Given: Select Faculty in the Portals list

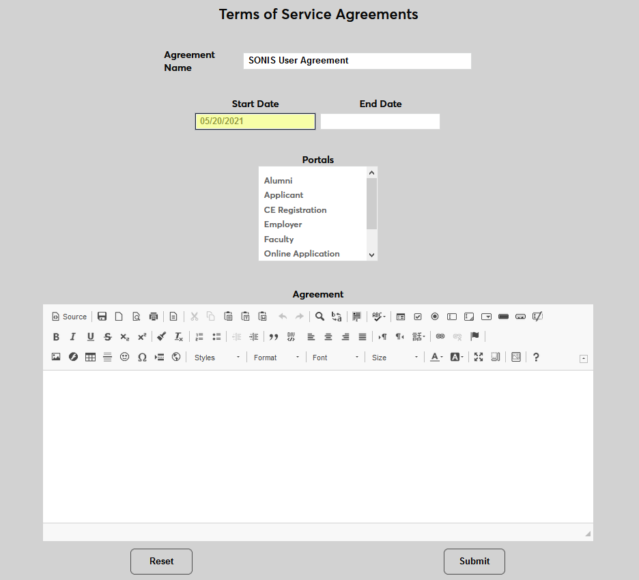Looking at the screenshot, I should click(x=279, y=239).
